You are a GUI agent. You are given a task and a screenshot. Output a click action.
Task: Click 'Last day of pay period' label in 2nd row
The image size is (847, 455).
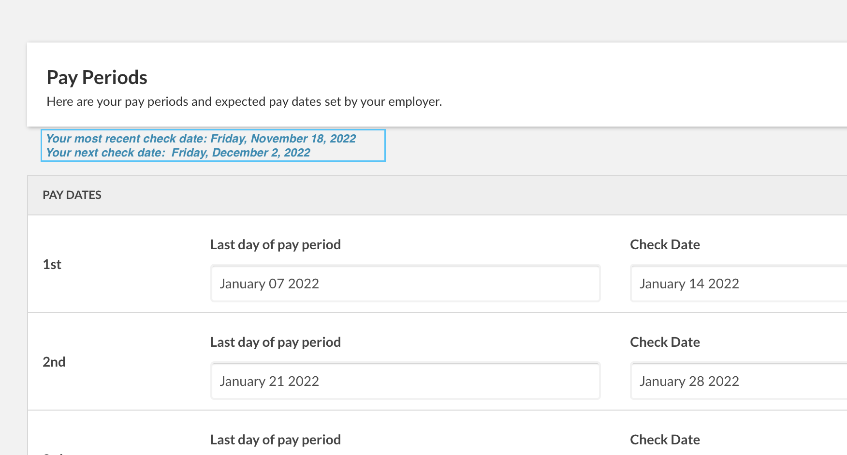tap(276, 342)
